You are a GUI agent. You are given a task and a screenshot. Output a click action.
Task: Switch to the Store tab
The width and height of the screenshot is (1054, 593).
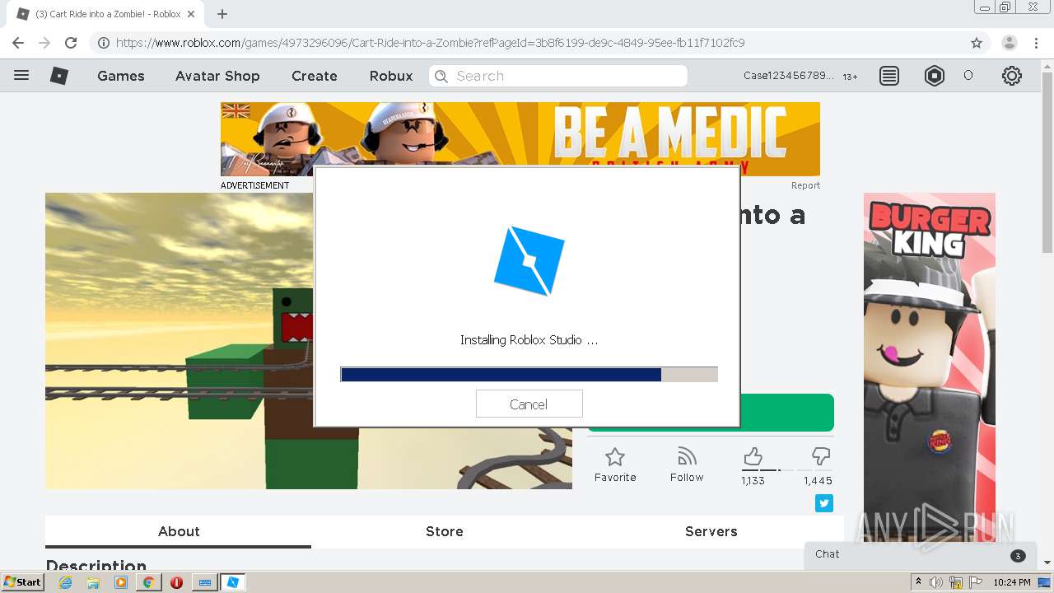(445, 531)
